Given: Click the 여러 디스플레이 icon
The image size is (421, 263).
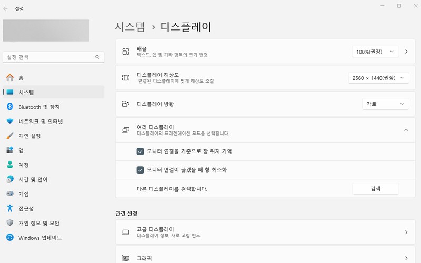Looking at the screenshot, I should (126, 130).
